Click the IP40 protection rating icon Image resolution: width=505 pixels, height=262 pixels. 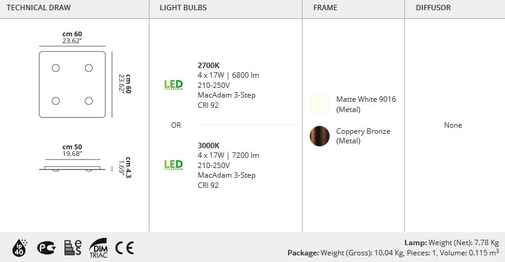click(x=20, y=248)
